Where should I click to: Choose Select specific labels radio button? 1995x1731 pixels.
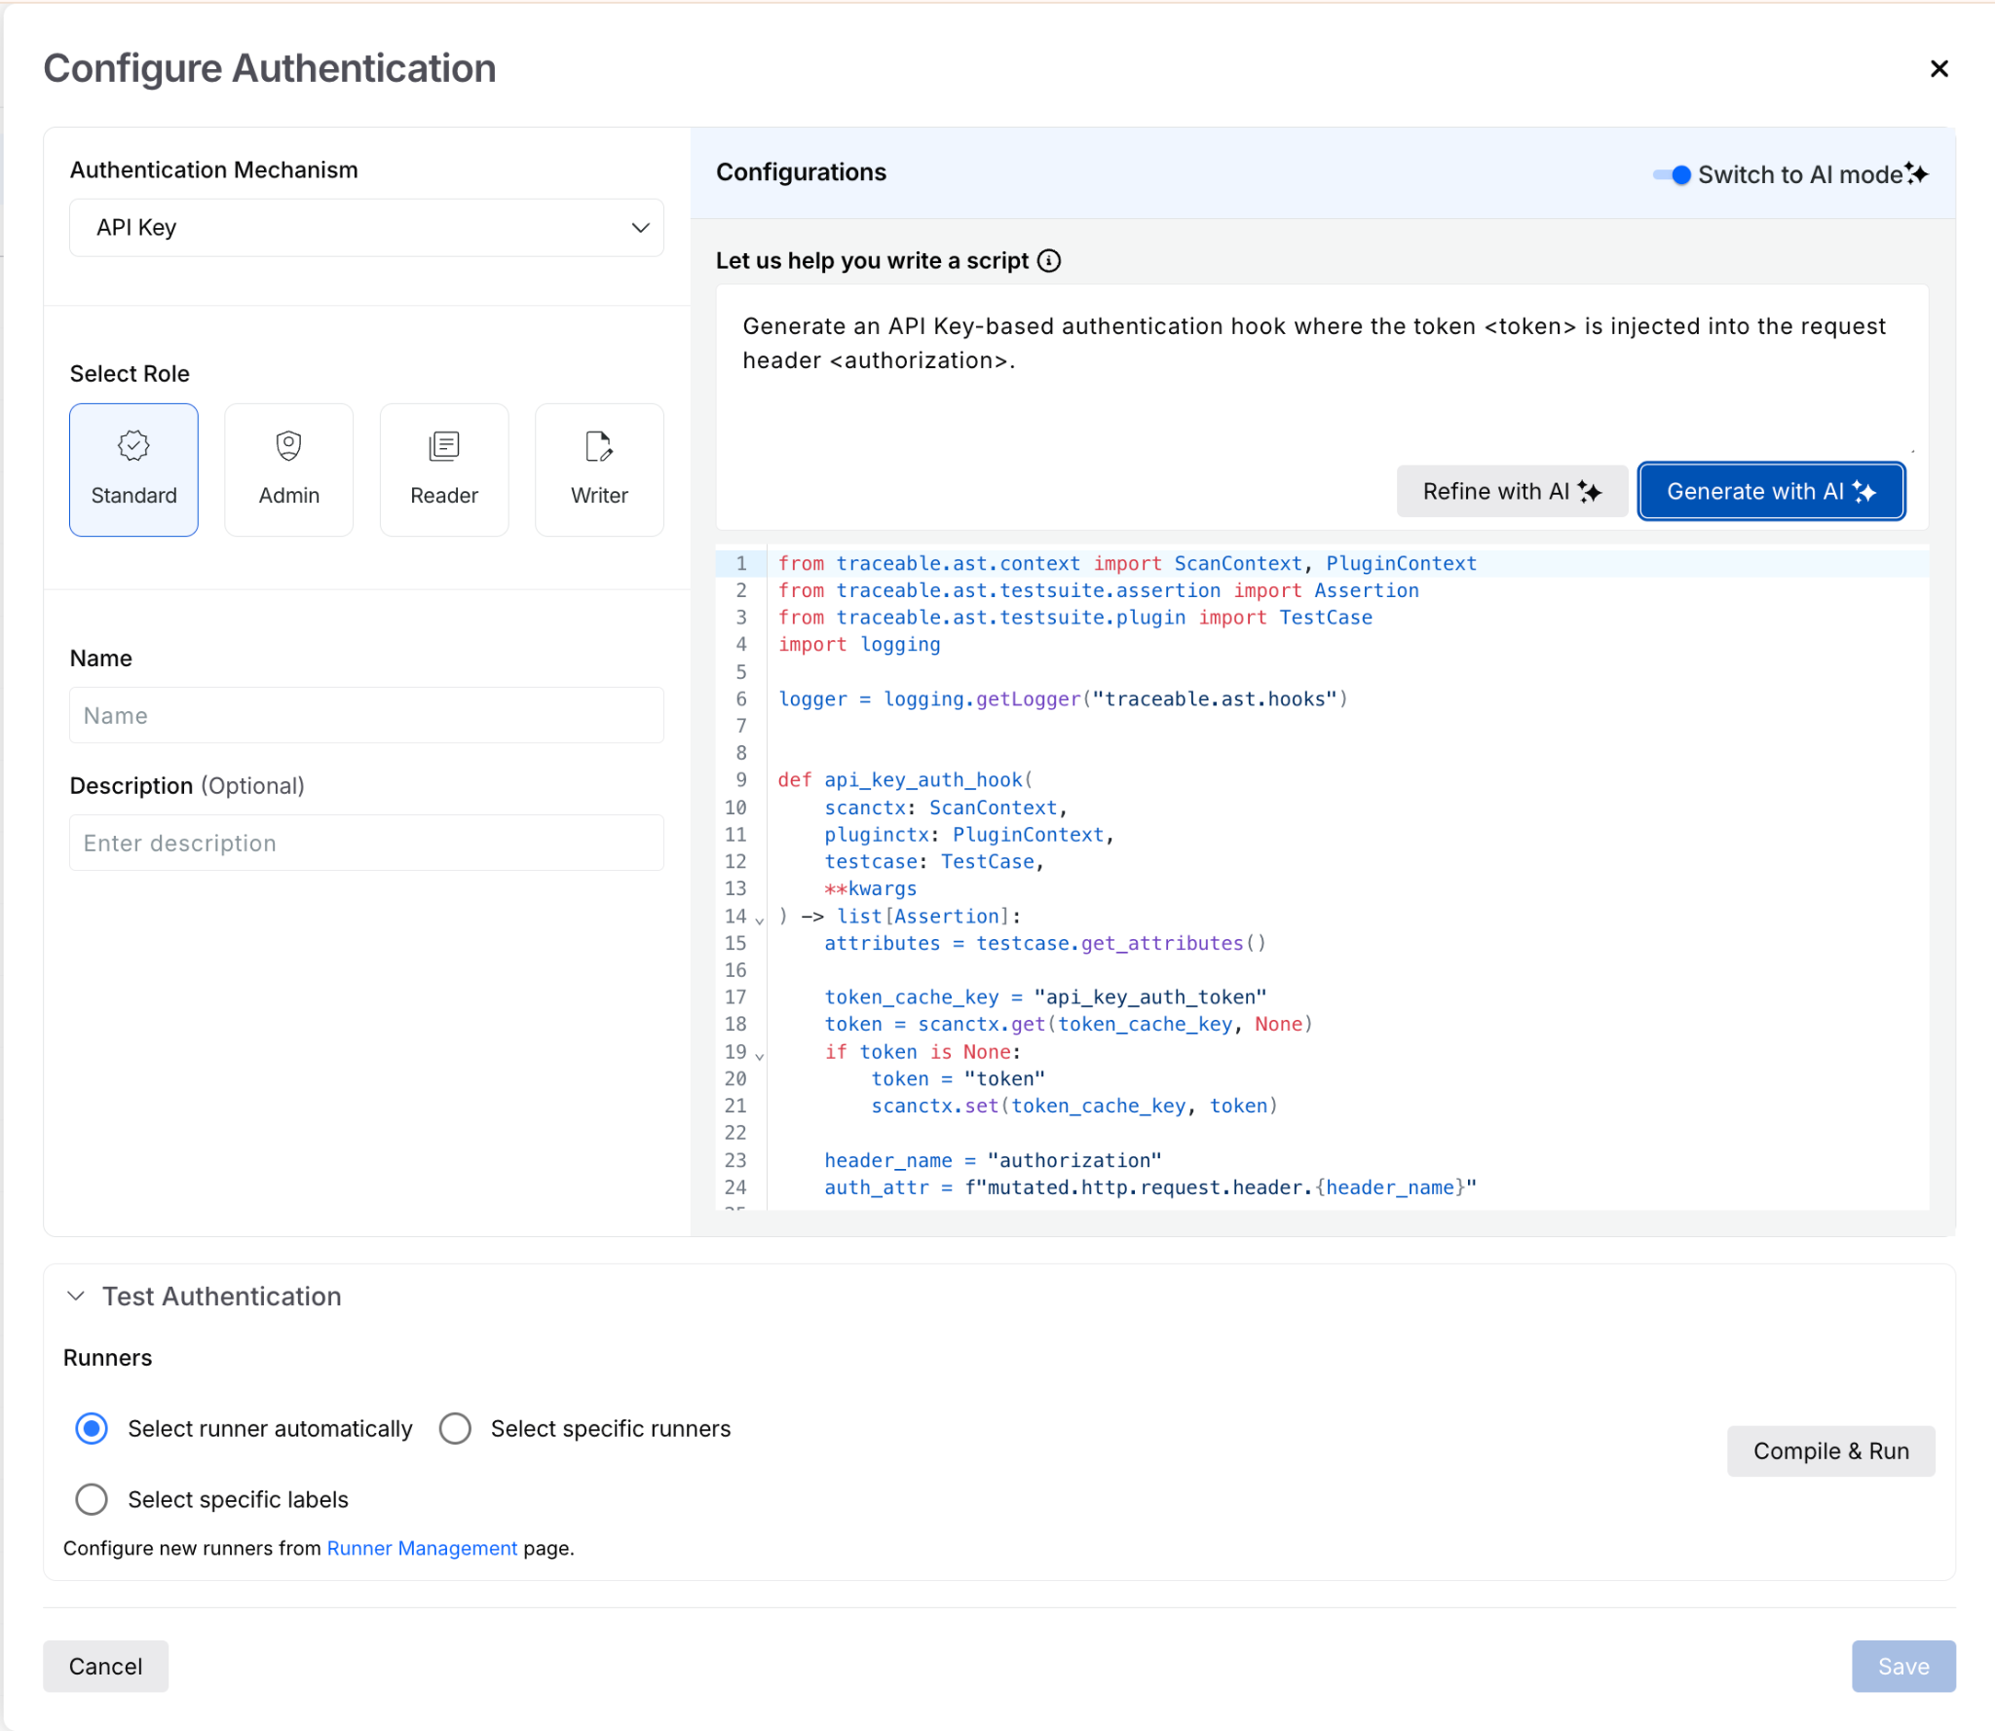pos(92,1500)
